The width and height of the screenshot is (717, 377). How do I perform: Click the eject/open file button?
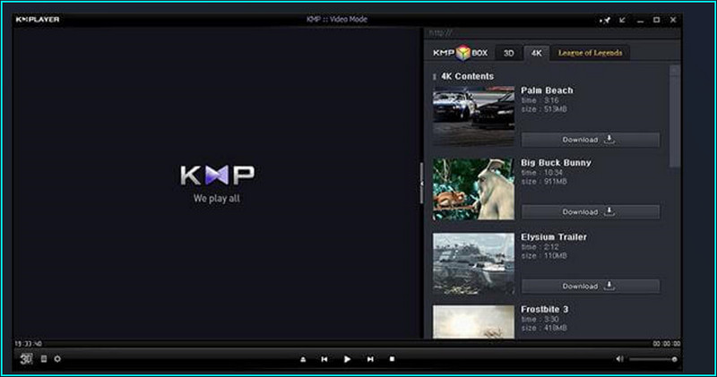tap(303, 360)
